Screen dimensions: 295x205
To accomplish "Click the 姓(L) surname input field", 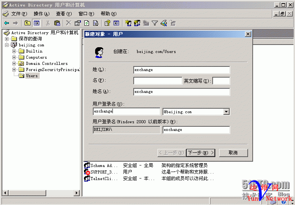I will pos(181,70).
